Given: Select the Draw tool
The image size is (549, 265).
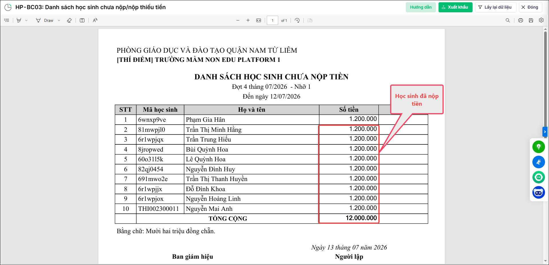Looking at the screenshot, I should pos(45,20).
